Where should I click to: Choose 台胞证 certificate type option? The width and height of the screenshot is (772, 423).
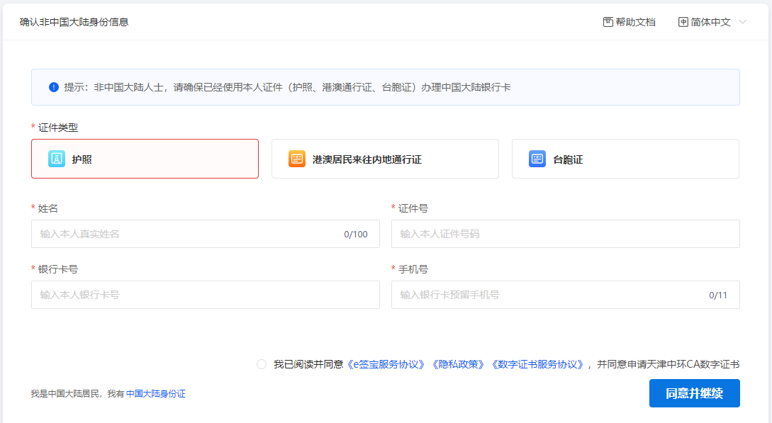(x=625, y=159)
